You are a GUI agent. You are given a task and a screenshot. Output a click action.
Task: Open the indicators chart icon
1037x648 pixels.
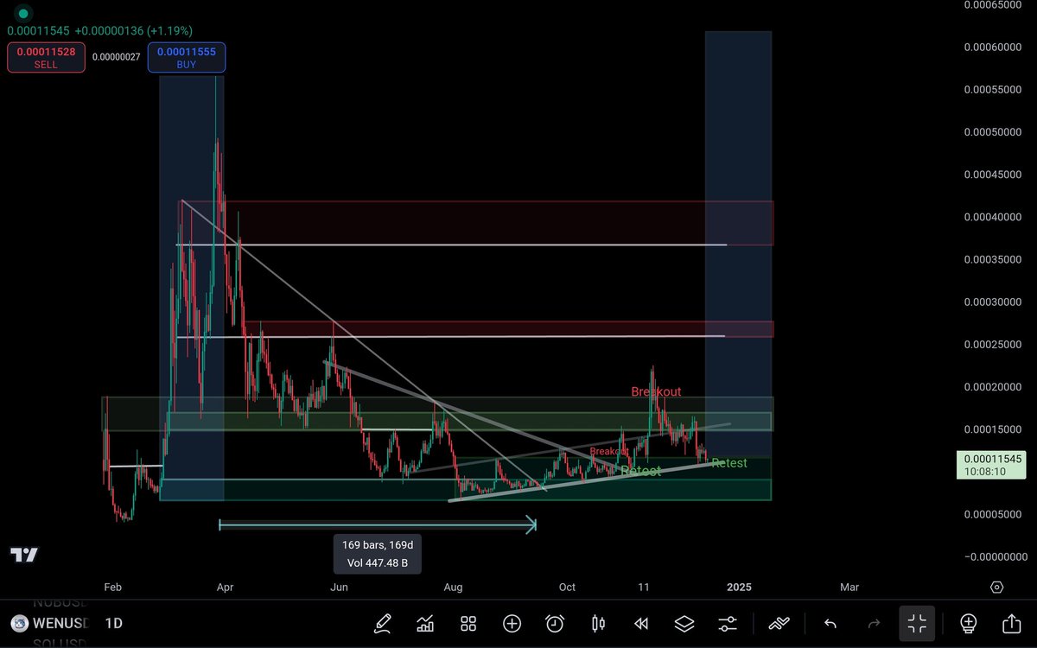click(425, 623)
